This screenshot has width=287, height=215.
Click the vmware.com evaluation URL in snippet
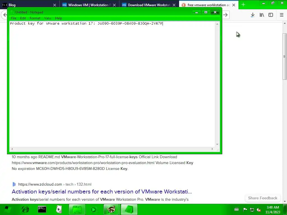pos(83,163)
